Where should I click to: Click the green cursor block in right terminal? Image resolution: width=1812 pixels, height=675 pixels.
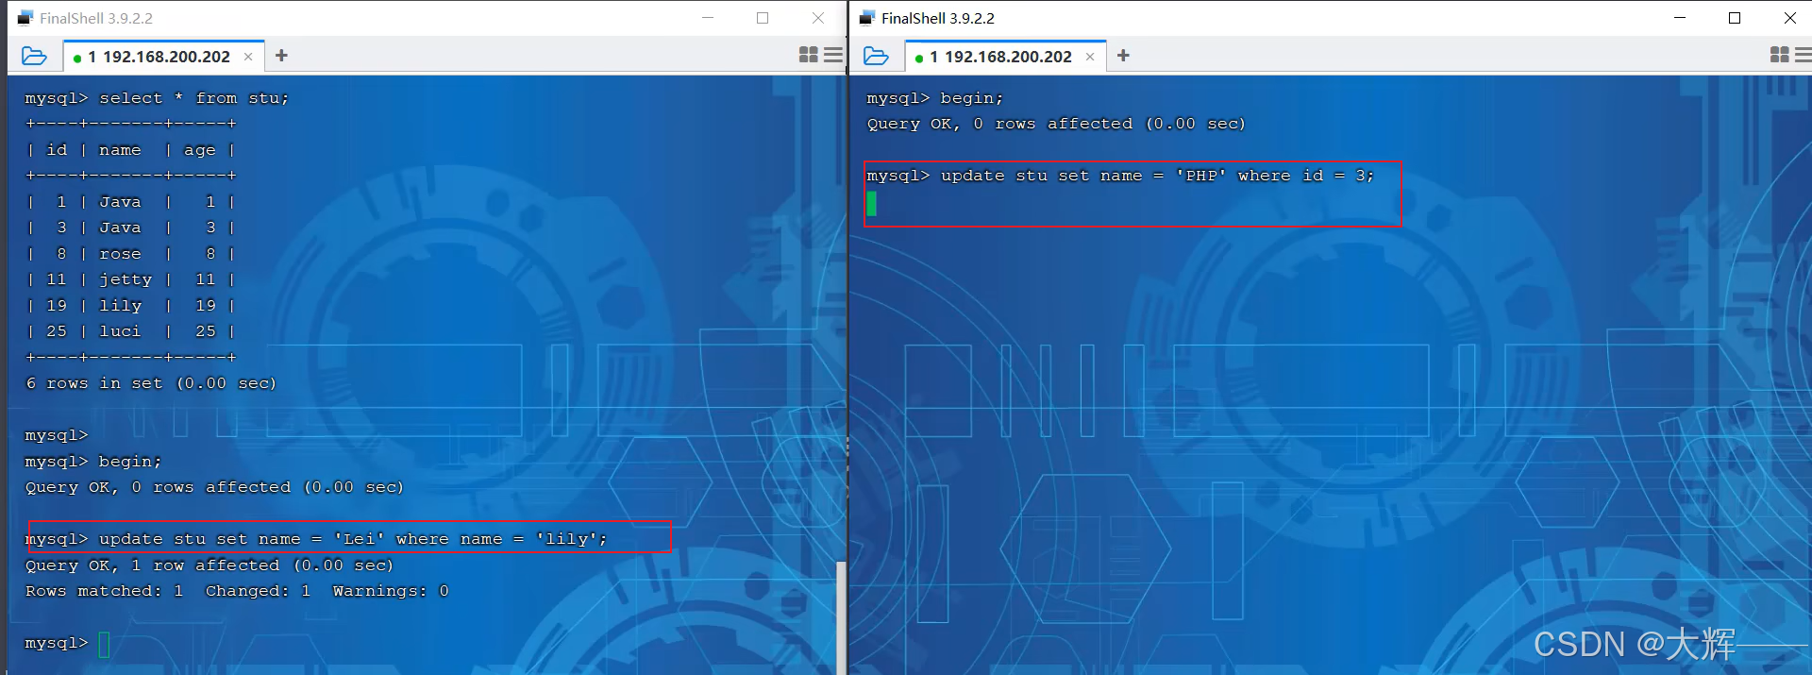click(x=871, y=203)
